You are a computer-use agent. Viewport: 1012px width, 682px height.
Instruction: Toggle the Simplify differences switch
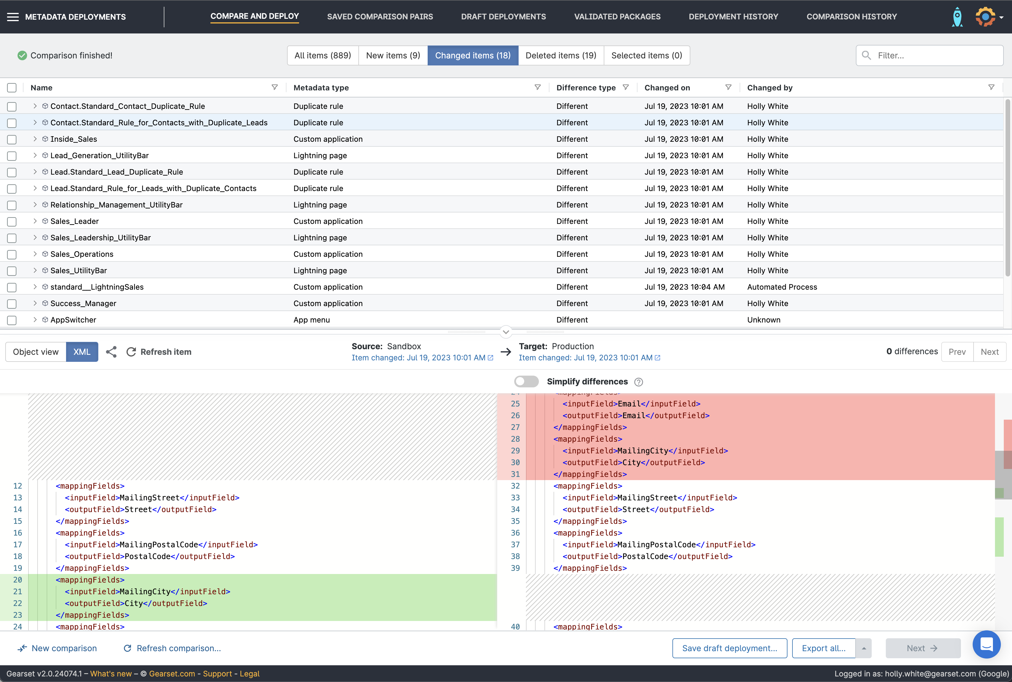(x=526, y=381)
